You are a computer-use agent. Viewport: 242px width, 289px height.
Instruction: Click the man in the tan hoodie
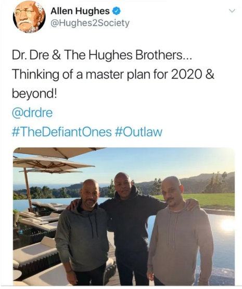point(179,231)
